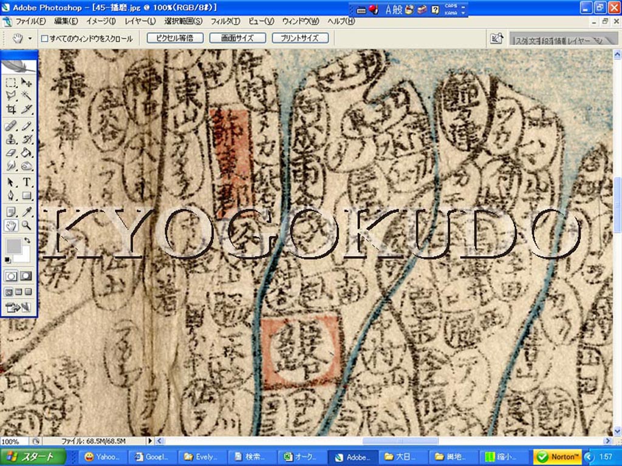Open Hand tool preset picker dropdown
Image resolution: width=622 pixels, height=466 pixels.
coord(30,38)
